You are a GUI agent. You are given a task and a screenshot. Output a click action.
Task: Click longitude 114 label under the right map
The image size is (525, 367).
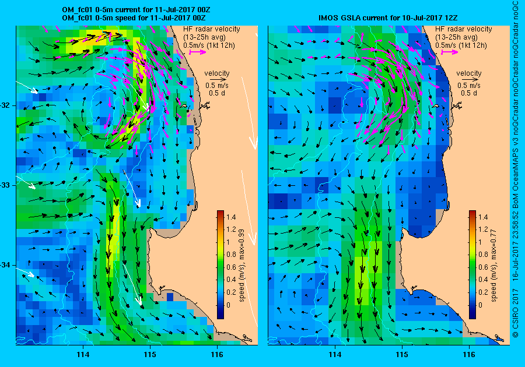tap(335, 355)
